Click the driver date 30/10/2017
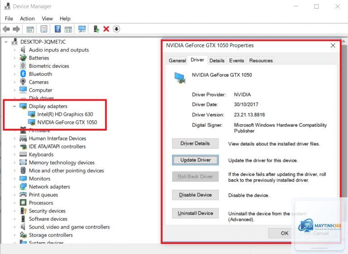 [246, 104]
